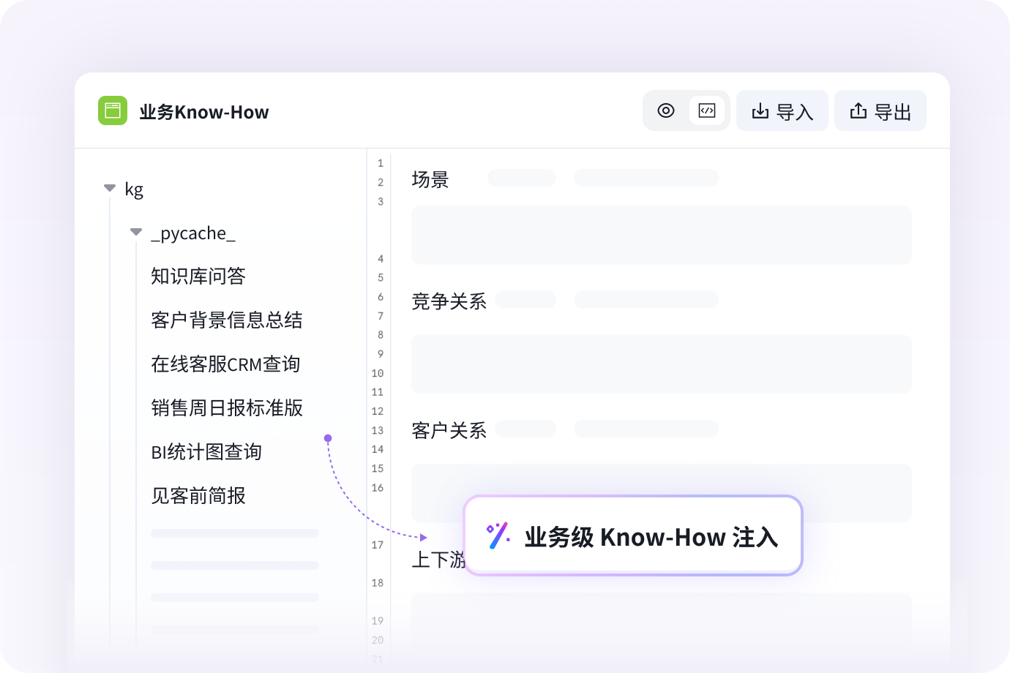
Task: Collapse the kg folder
Action: click(110, 188)
